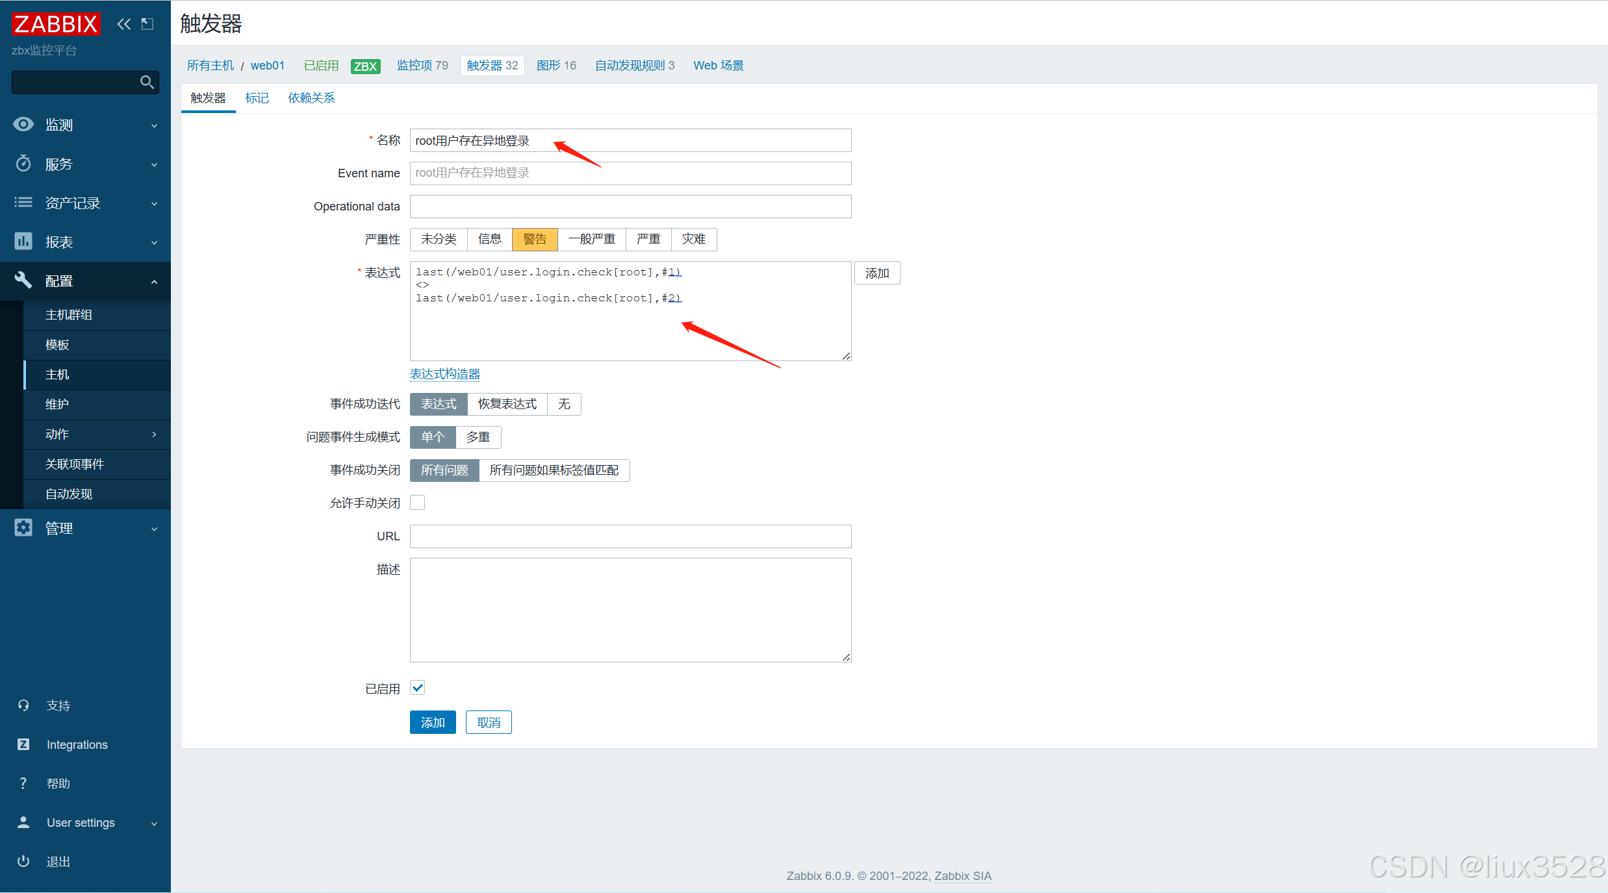Image resolution: width=1608 pixels, height=893 pixels.
Task: Collapse the sidebar with the double-chevron icon
Action: click(124, 24)
